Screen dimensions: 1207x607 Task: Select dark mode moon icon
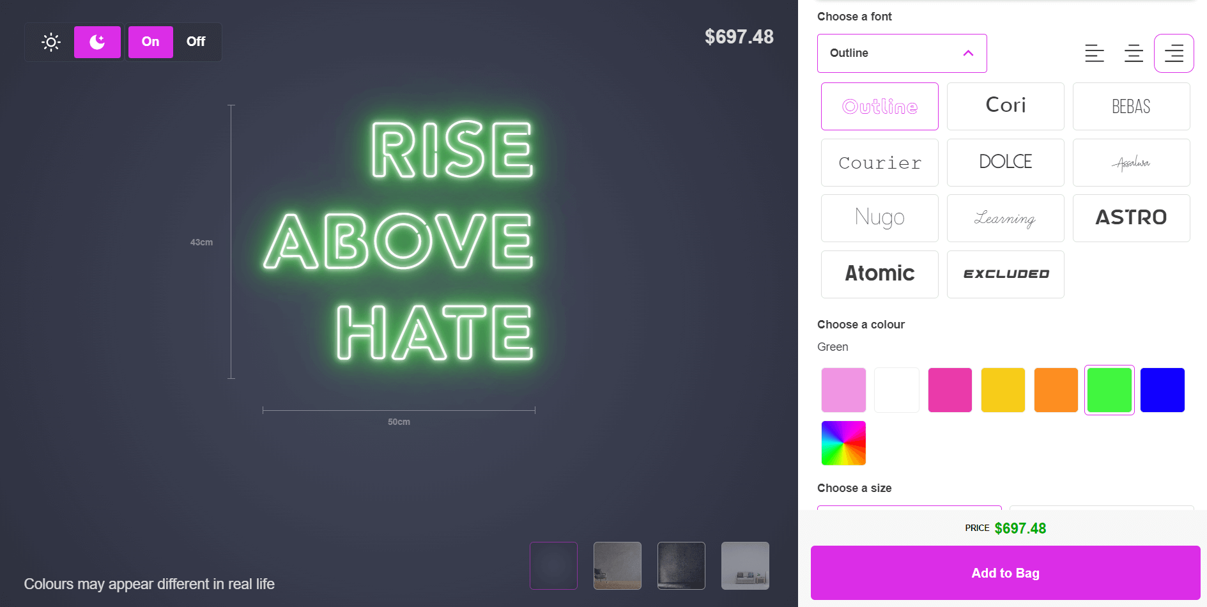(x=97, y=42)
